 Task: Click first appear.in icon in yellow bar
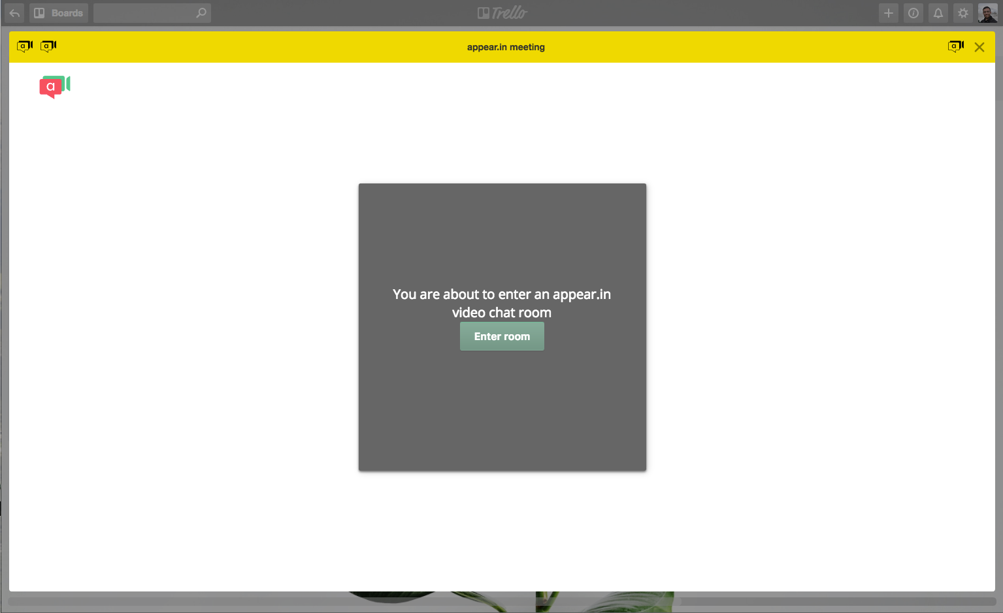[x=25, y=46]
